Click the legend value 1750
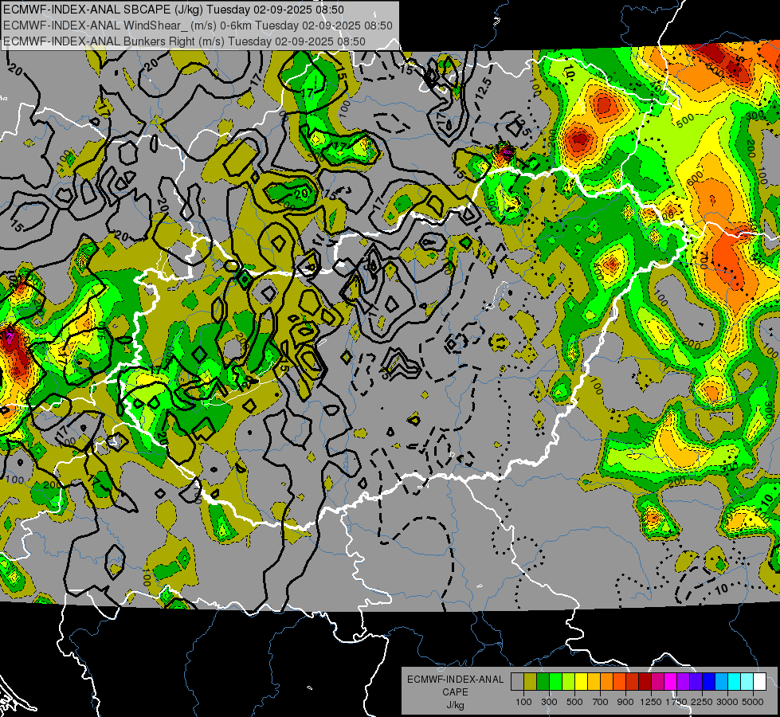Screen dimensions: 780x717 click(676, 702)
